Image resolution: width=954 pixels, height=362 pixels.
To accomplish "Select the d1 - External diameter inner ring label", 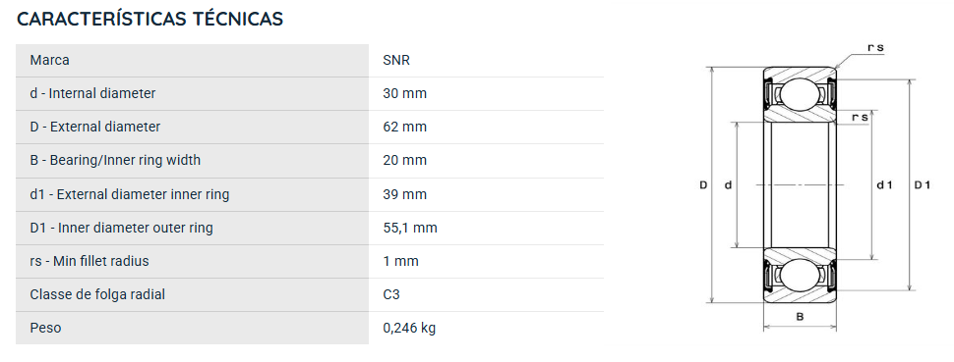I will [x=130, y=194].
